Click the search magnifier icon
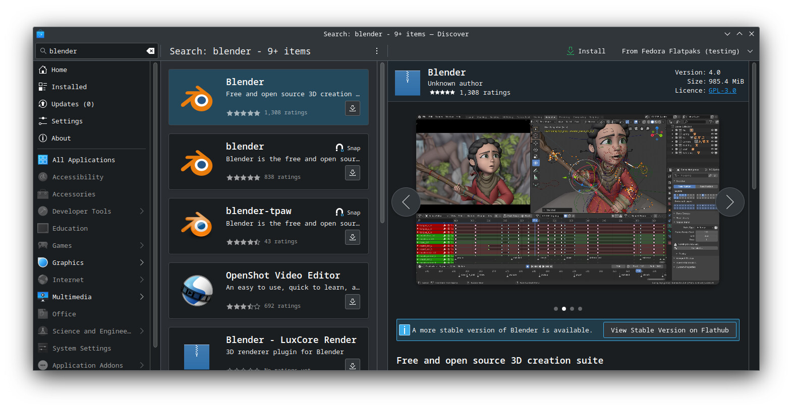This screenshot has height=410, width=793. point(43,51)
